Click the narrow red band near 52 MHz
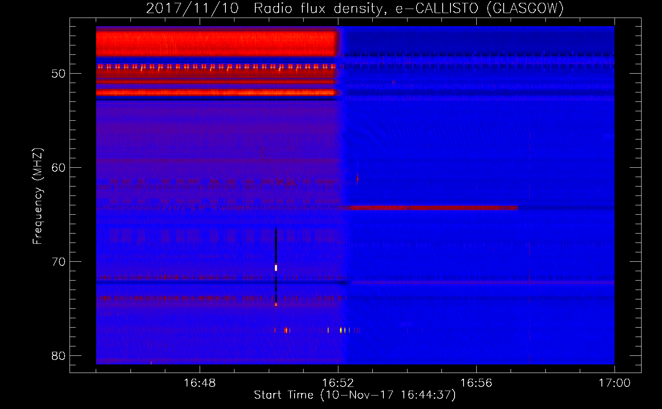The width and height of the screenshot is (662, 409). 216,92
